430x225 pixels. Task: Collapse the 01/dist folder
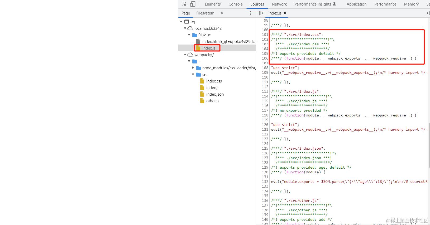(189, 35)
